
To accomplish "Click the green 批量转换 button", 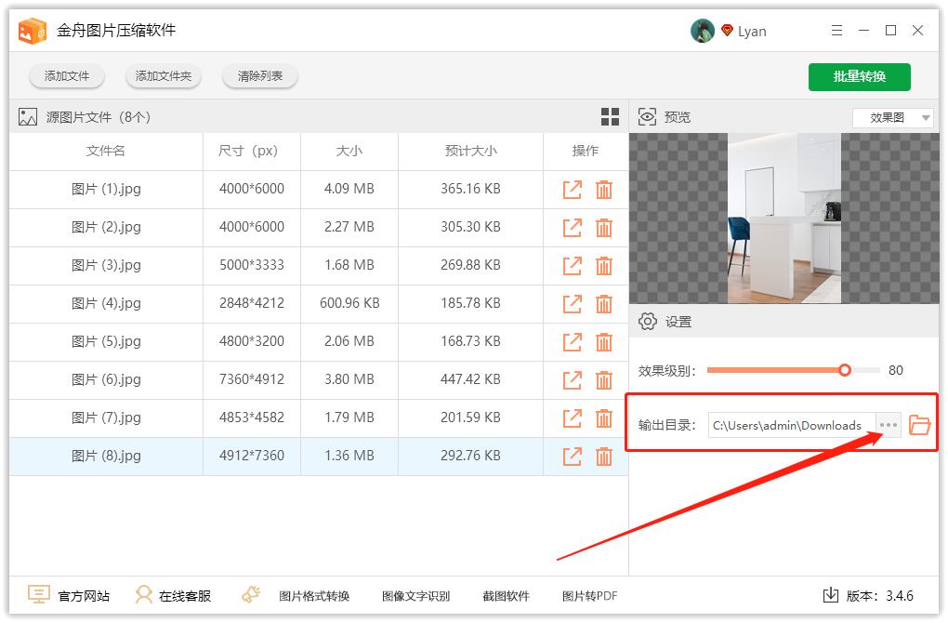I will (x=859, y=76).
